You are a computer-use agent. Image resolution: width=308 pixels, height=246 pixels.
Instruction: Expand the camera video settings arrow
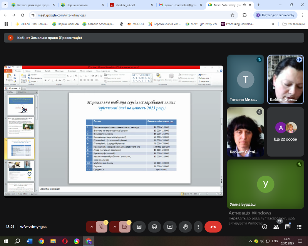[115, 227]
